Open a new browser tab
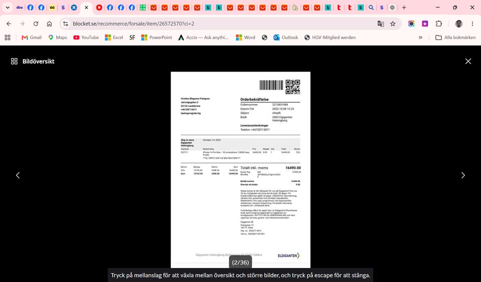This screenshot has width=481, height=282. click(x=404, y=7)
